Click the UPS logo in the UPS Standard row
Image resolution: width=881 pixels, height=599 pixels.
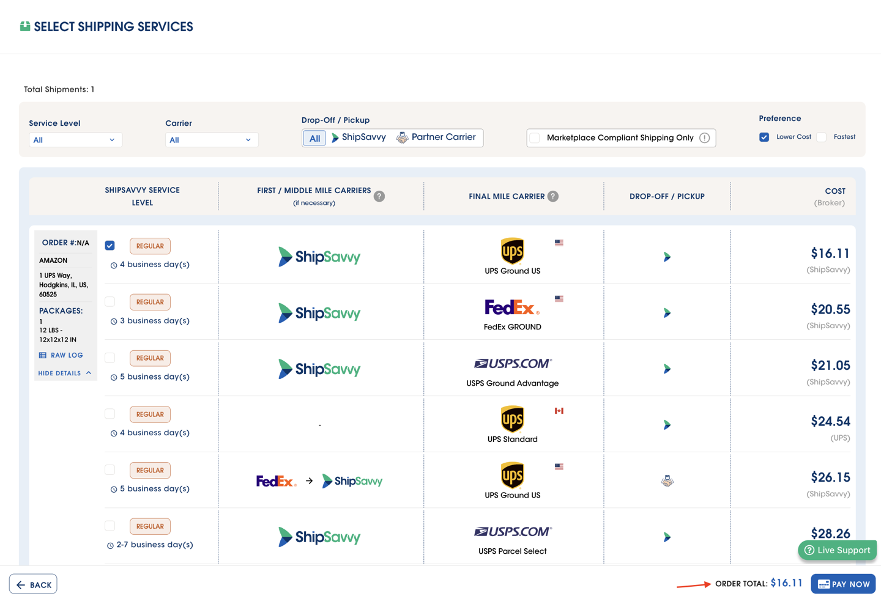(513, 419)
